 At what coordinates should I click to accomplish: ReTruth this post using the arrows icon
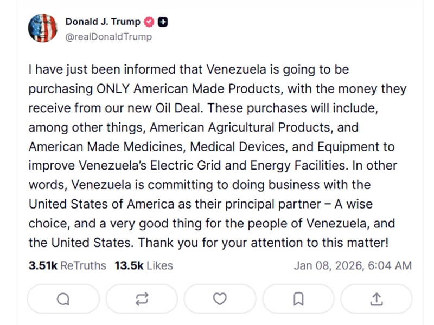pos(142,299)
